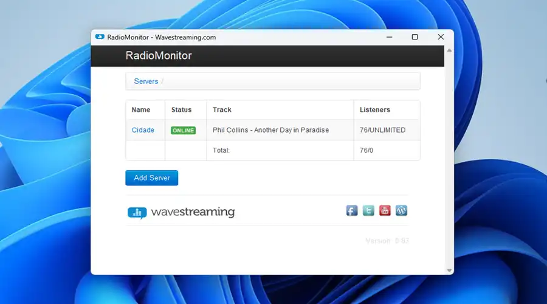
Task: Select the Phil Collins track cell
Action: pyautogui.click(x=280, y=130)
